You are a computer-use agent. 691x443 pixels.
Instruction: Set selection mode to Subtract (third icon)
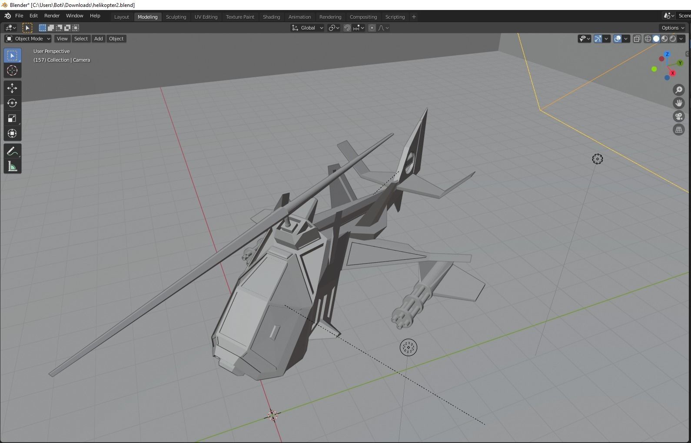(x=59, y=28)
